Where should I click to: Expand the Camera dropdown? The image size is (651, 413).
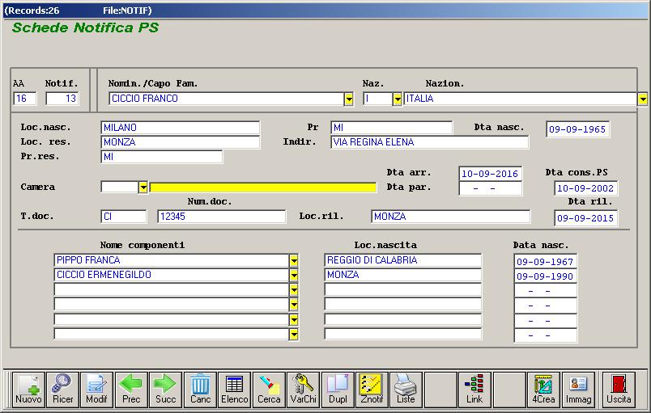[143, 188]
